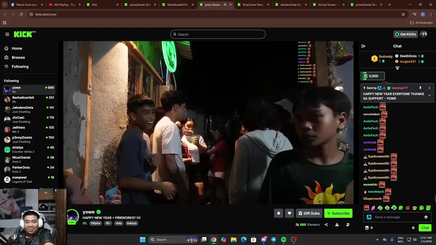This screenshot has height=245, width=436.
Task: Click the Gift Subs button
Action: 309,213
